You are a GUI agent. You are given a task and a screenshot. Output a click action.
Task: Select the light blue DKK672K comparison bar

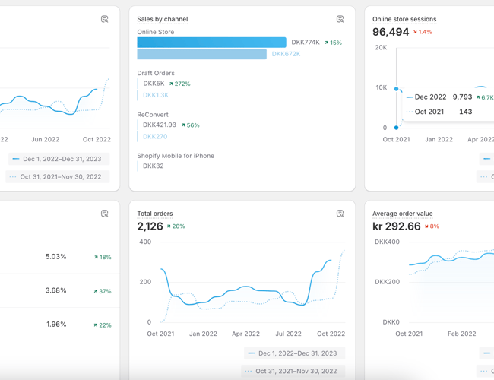click(201, 54)
